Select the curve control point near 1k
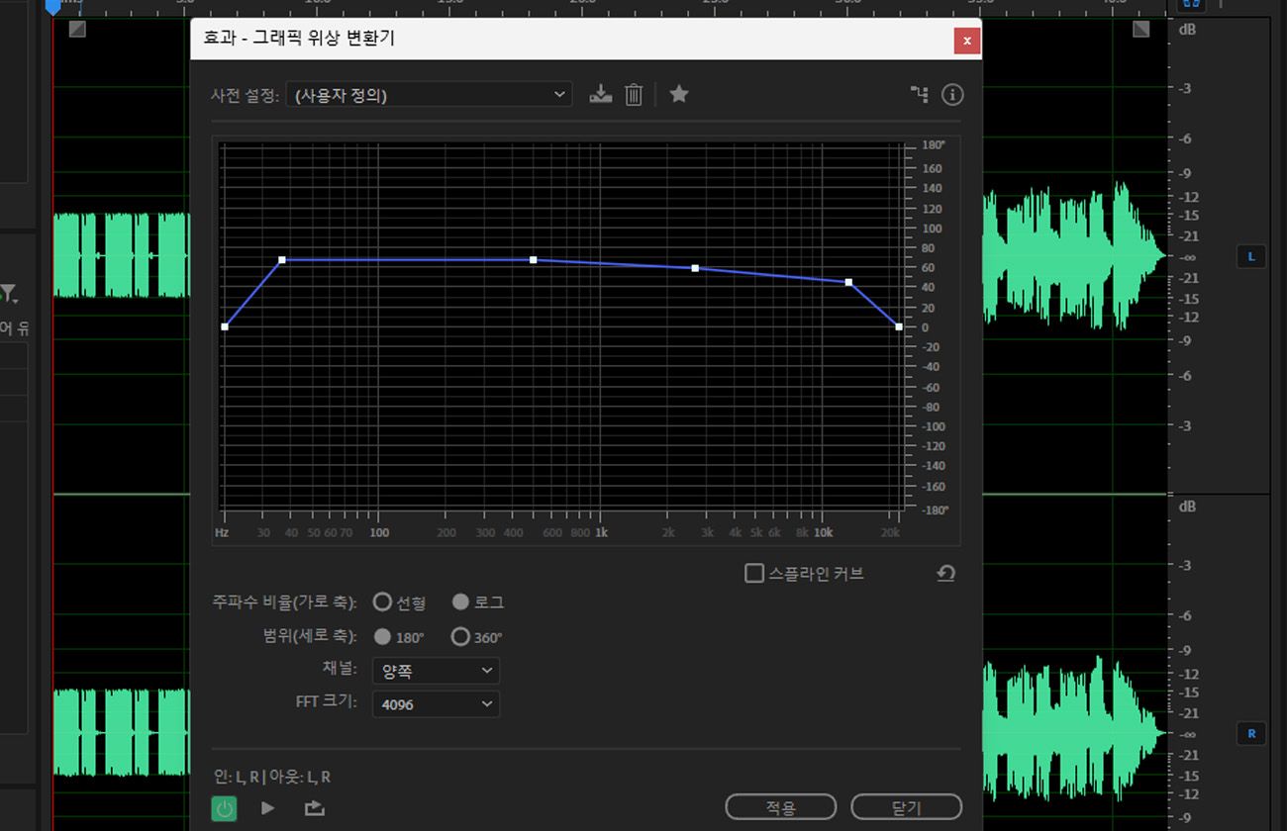This screenshot has height=831, width=1287. click(x=533, y=259)
